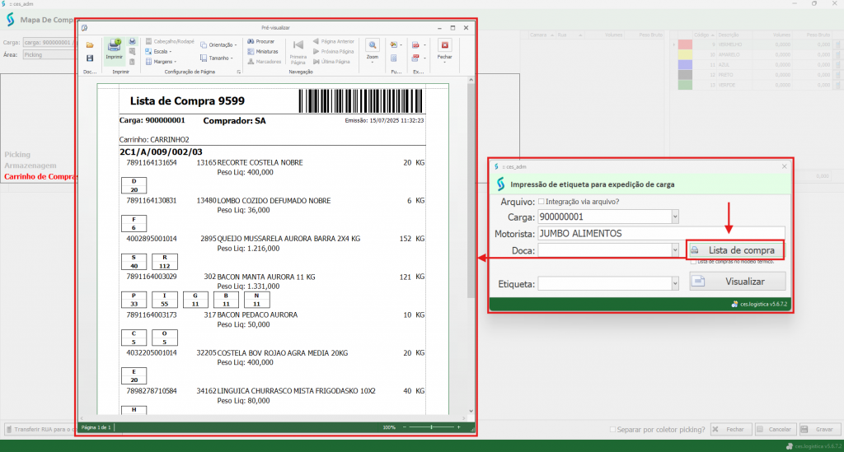
Task: Go to Última Página
Action: click(x=331, y=62)
